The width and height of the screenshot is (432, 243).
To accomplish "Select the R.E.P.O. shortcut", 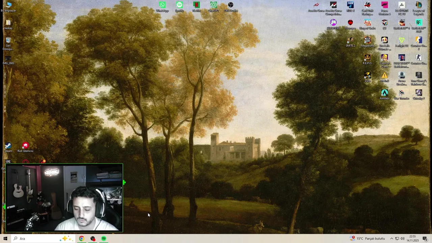I will 368,59.
